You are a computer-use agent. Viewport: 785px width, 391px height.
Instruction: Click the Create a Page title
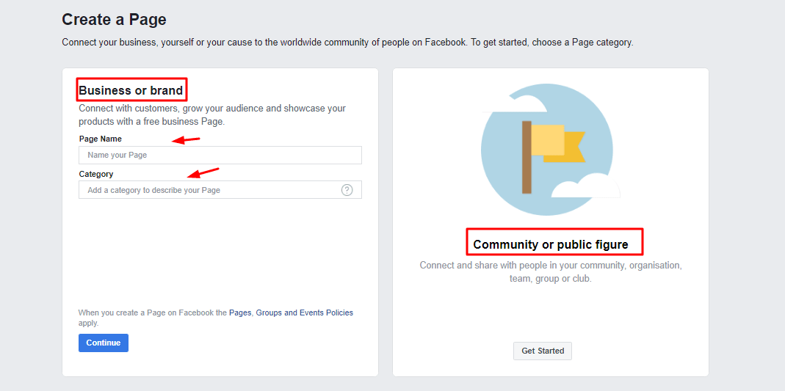pos(114,20)
